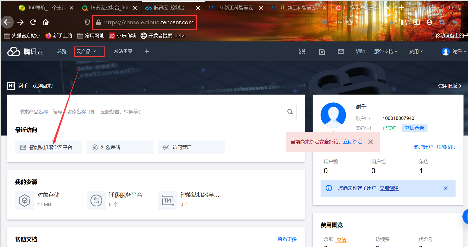Dismiss the 您尚未创建子用户 notice
This screenshot has height=247, width=468.
click(x=445, y=188)
